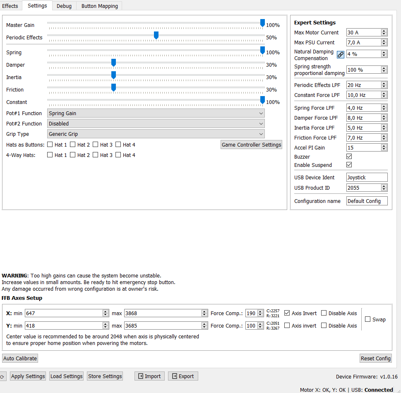This screenshot has height=393, width=401.
Task: Select the Settings tab
Action: (x=37, y=6)
